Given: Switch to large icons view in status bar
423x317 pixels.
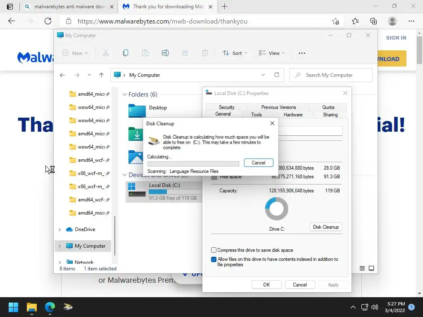Looking at the screenshot, I should click(x=371, y=268).
